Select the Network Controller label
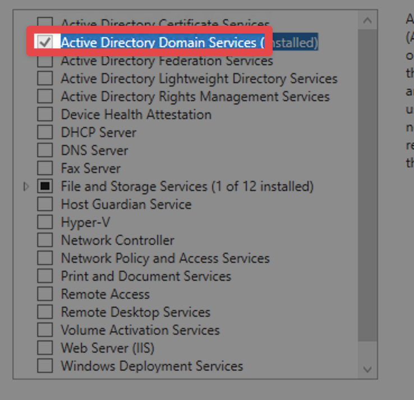 point(117,240)
